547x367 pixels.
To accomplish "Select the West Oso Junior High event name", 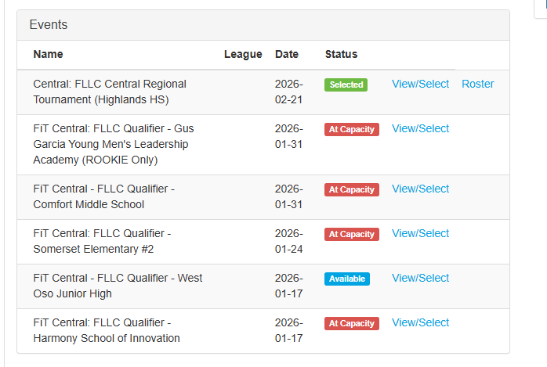I will point(118,286).
